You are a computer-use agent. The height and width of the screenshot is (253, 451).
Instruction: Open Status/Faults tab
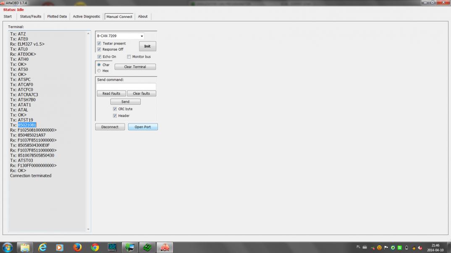coord(31,16)
